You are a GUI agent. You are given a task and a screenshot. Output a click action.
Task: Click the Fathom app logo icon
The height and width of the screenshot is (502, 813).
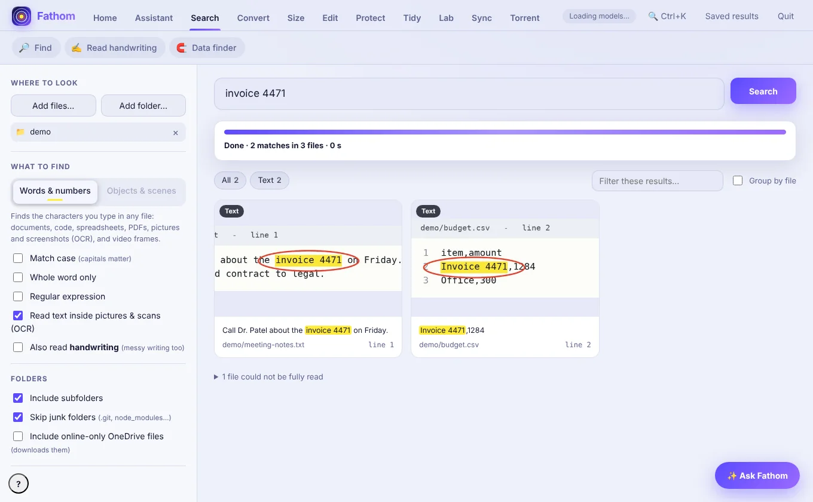pos(22,16)
